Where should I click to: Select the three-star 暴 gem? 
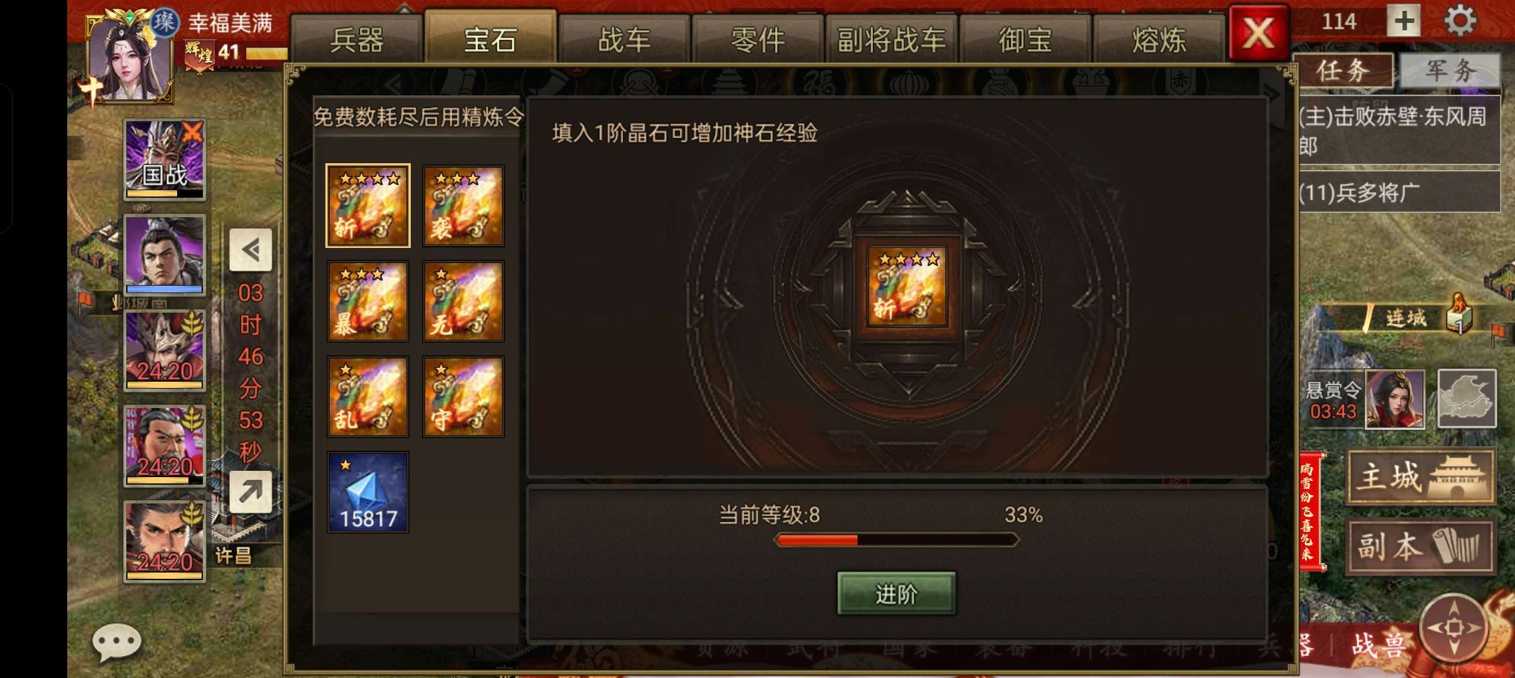pos(368,301)
